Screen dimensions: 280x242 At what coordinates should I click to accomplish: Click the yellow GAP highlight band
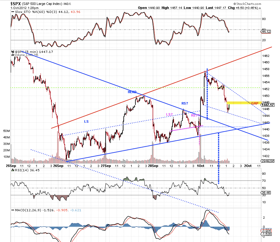(244, 103)
